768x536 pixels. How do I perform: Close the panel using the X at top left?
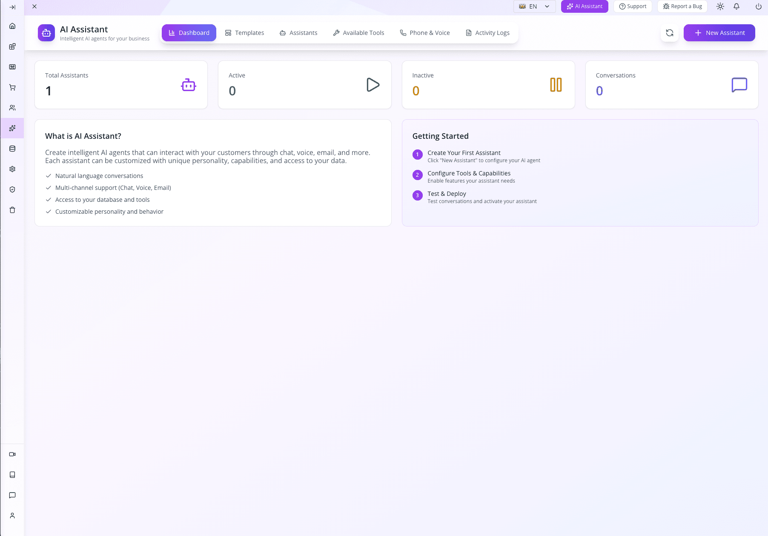pos(34,6)
